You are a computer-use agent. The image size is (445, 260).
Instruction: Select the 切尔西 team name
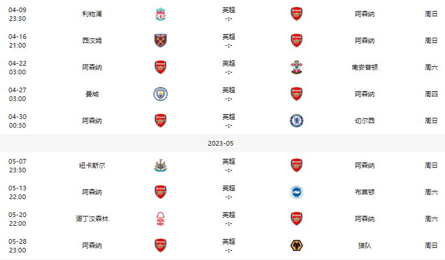365,121
